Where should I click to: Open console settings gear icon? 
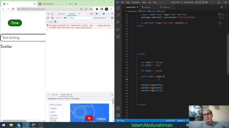coord(112,18)
